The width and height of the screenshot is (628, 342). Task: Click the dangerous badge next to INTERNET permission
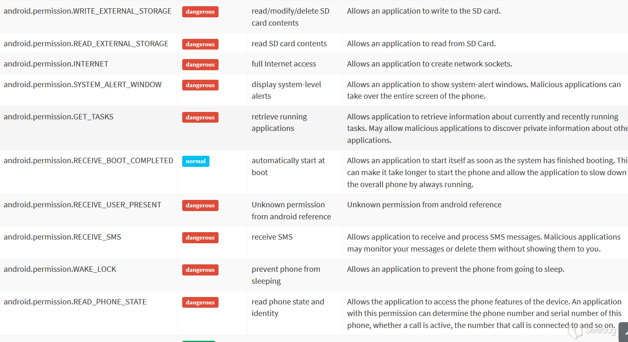[200, 64]
